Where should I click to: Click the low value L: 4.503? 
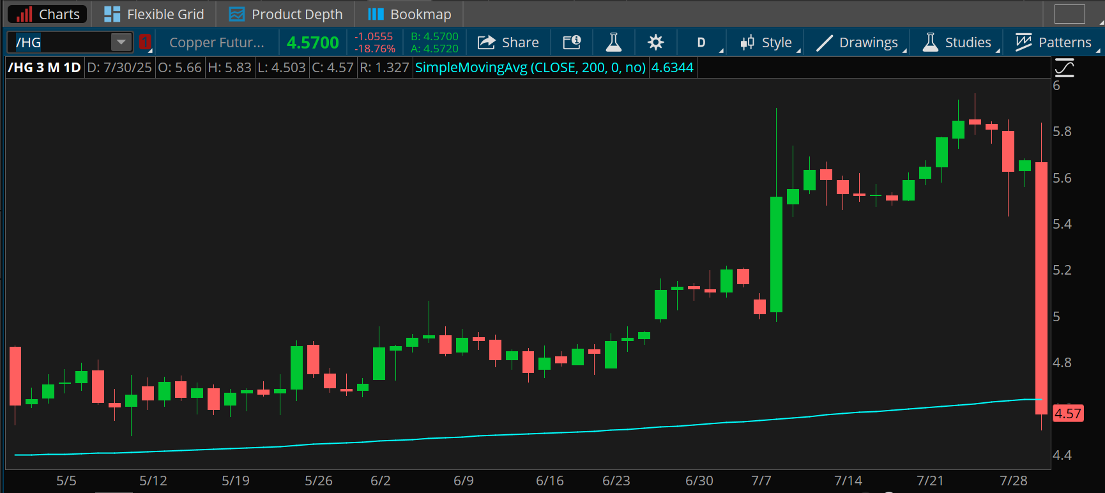point(282,68)
